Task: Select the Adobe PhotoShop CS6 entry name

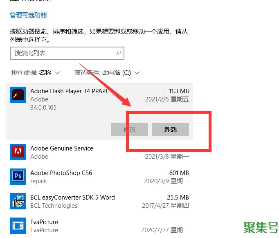Action: click(61, 173)
